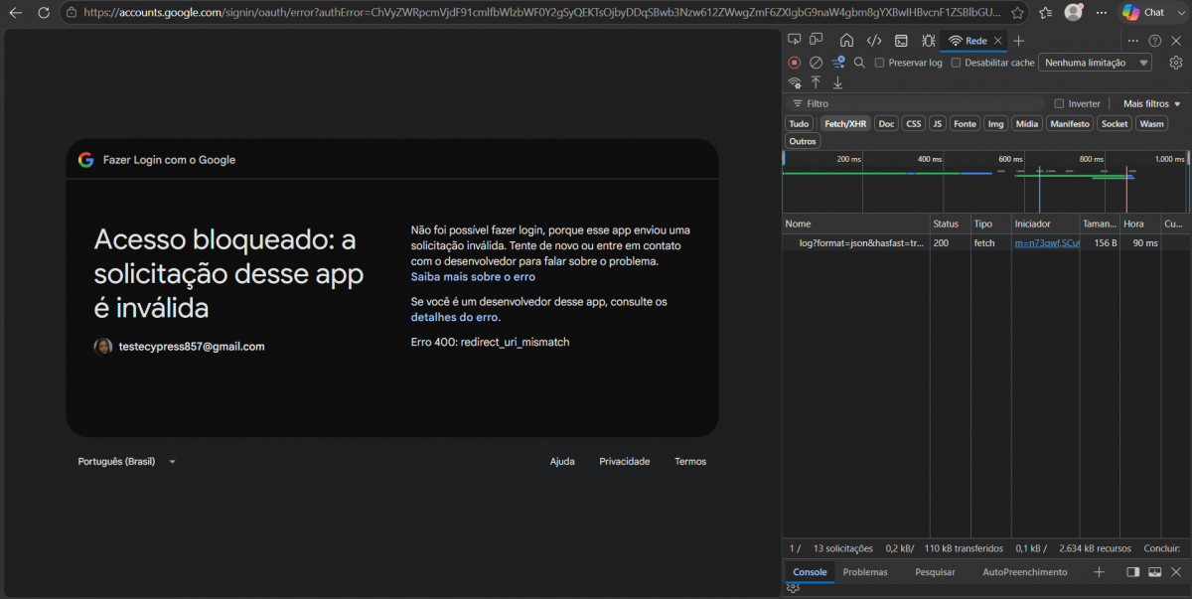The width and height of the screenshot is (1192, 599).
Task: Open network settings gear icon
Action: coord(1176,63)
